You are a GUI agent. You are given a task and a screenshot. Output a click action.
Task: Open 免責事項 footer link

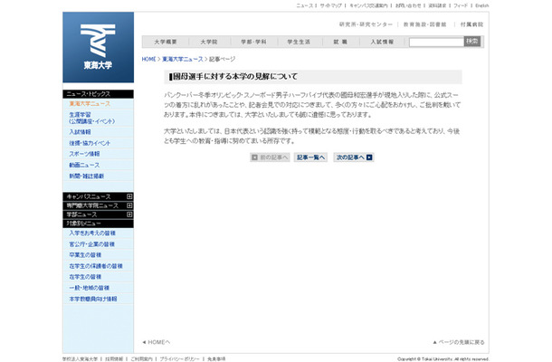point(216,358)
